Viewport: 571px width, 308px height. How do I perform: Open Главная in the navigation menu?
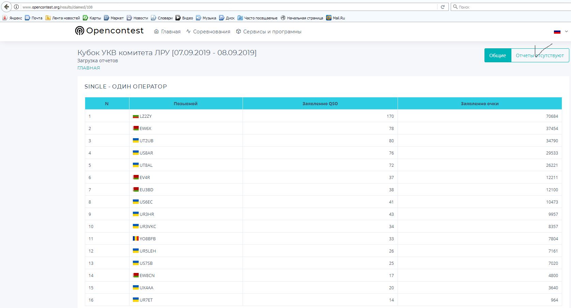tap(167, 32)
